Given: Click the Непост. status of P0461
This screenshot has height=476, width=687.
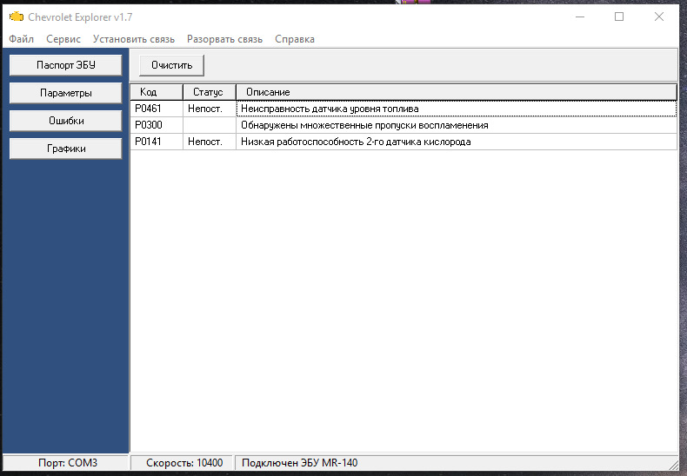Looking at the screenshot, I should click(x=210, y=109).
